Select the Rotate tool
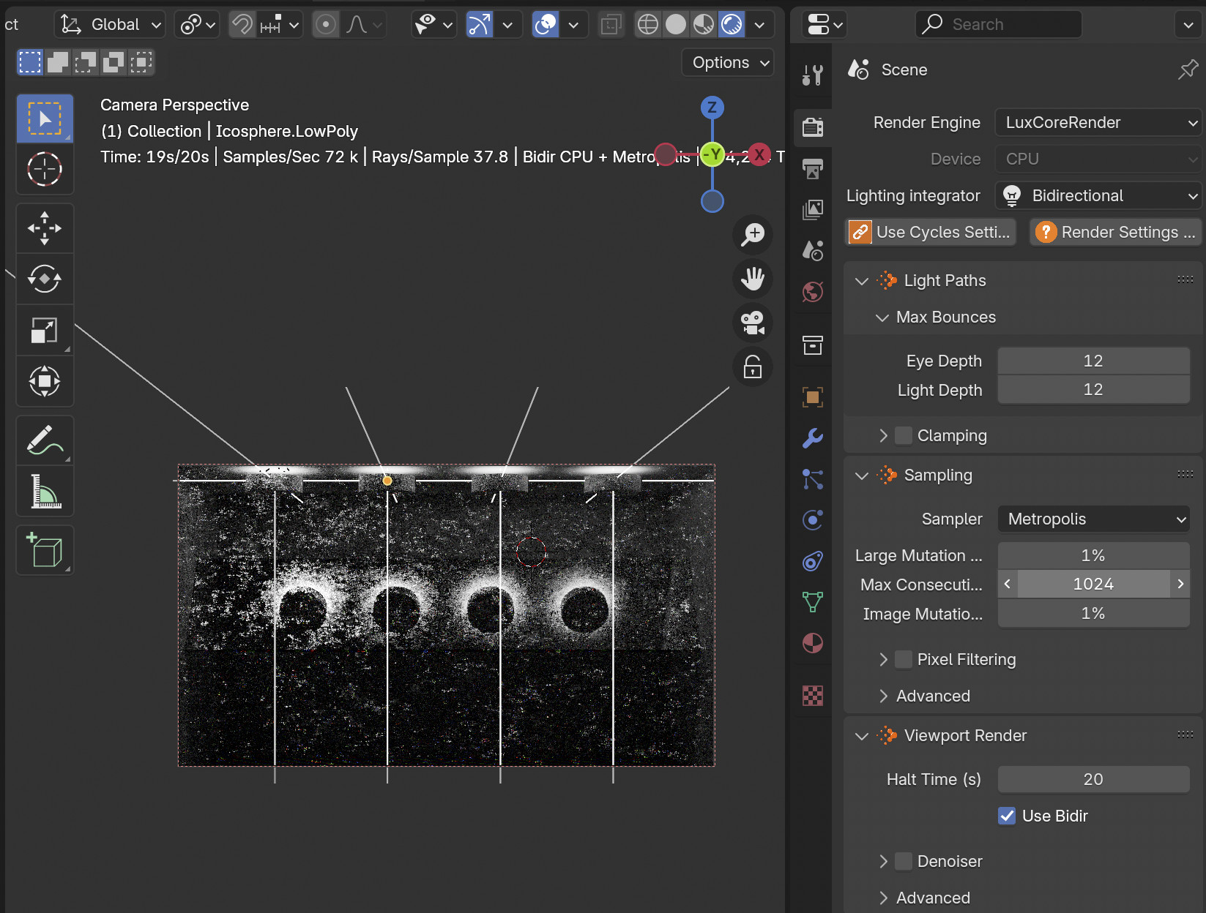 (45, 279)
